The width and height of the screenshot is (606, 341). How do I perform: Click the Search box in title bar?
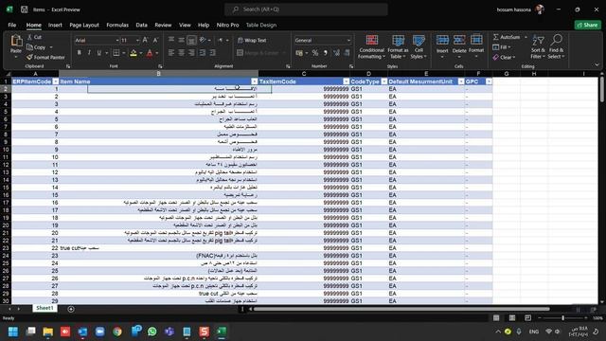click(x=306, y=9)
